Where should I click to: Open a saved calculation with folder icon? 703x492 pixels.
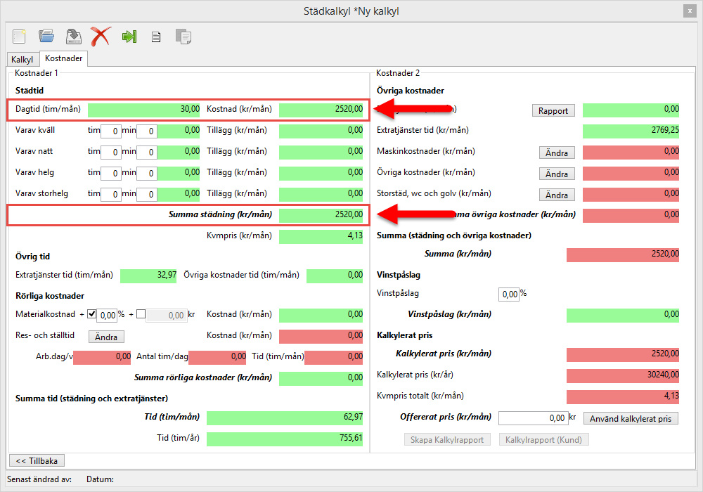(46, 36)
